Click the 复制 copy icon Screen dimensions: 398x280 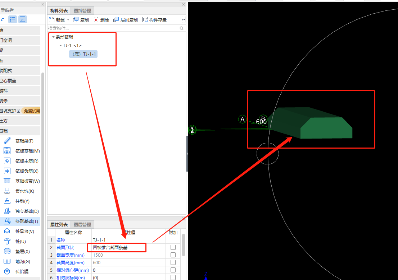pos(76,19)
